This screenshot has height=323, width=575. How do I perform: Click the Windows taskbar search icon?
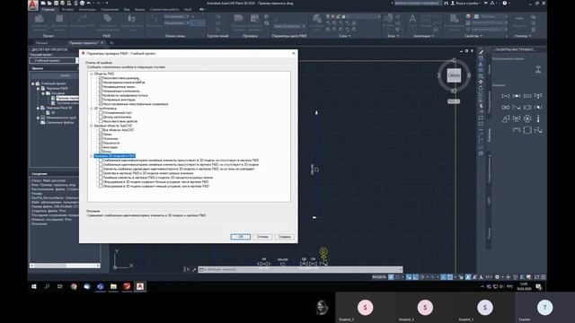[47, 286]
